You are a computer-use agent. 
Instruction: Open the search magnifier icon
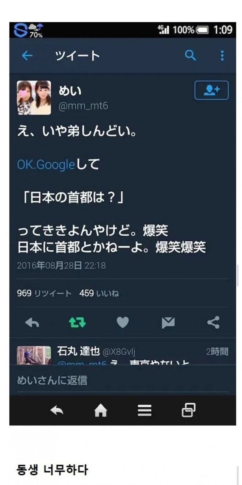click(x=191, y=56)
